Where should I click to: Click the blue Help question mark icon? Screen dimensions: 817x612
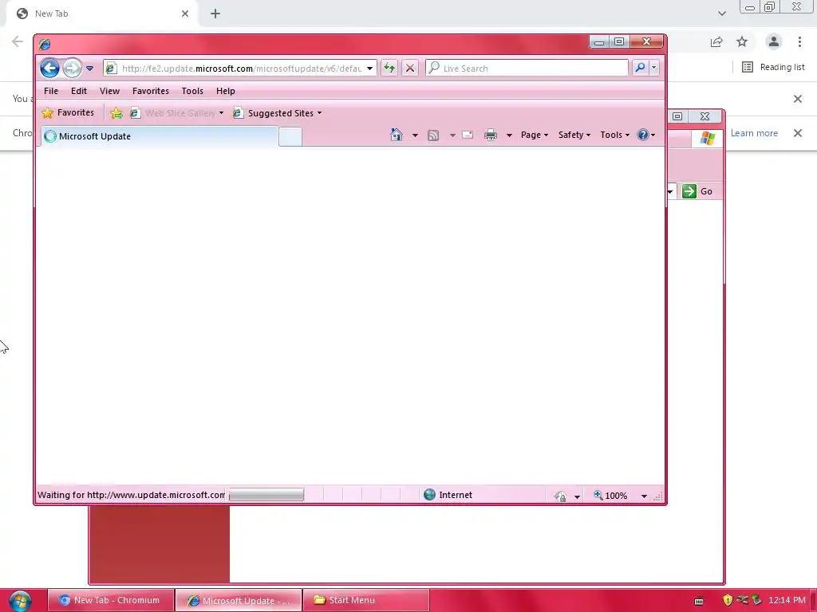(x=644, y=135)
